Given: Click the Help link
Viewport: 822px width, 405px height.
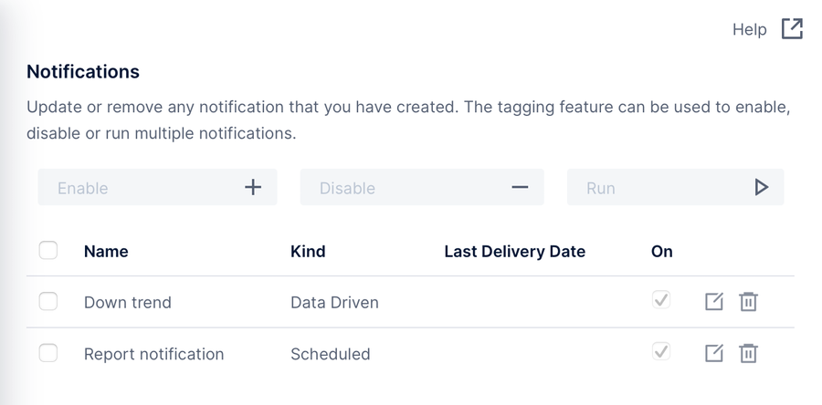Looking at the screenshot, I should 749,29.
